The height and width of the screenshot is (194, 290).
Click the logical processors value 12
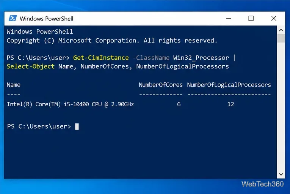(230, 104)
